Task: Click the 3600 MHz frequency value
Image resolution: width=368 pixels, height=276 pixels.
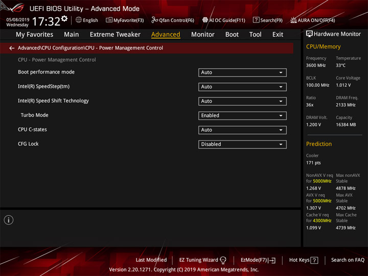Action: tap(316, 65)
